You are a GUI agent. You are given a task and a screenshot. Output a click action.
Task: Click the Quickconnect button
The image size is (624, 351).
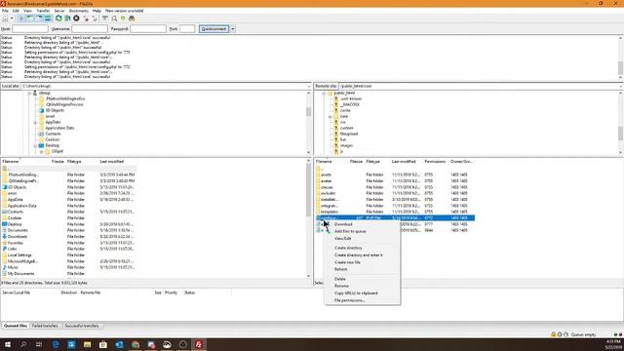tap(214, 29)
